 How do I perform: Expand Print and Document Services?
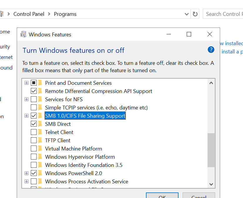click(x=26, y=83)
